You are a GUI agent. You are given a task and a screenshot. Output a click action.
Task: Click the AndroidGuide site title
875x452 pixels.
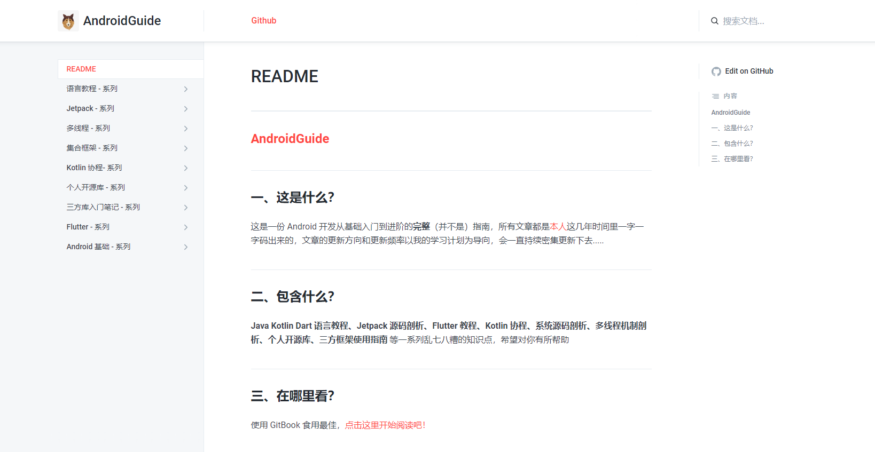[122, 21]
